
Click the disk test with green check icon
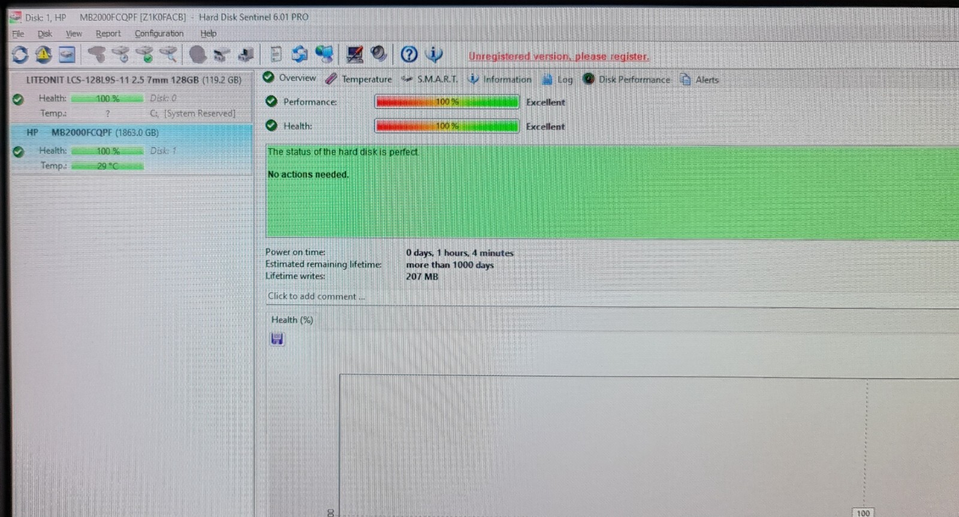[144, 55]
